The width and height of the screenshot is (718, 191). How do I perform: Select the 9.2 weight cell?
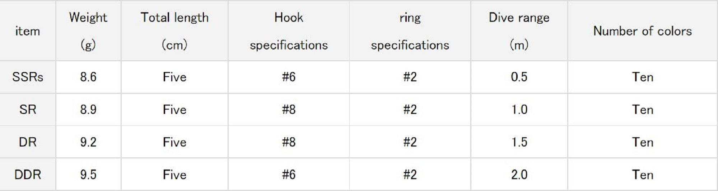coord(88,142)
